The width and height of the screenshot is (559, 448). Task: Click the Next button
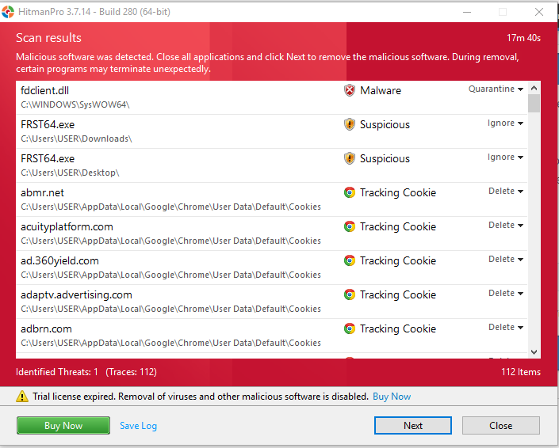pos(413,426)
